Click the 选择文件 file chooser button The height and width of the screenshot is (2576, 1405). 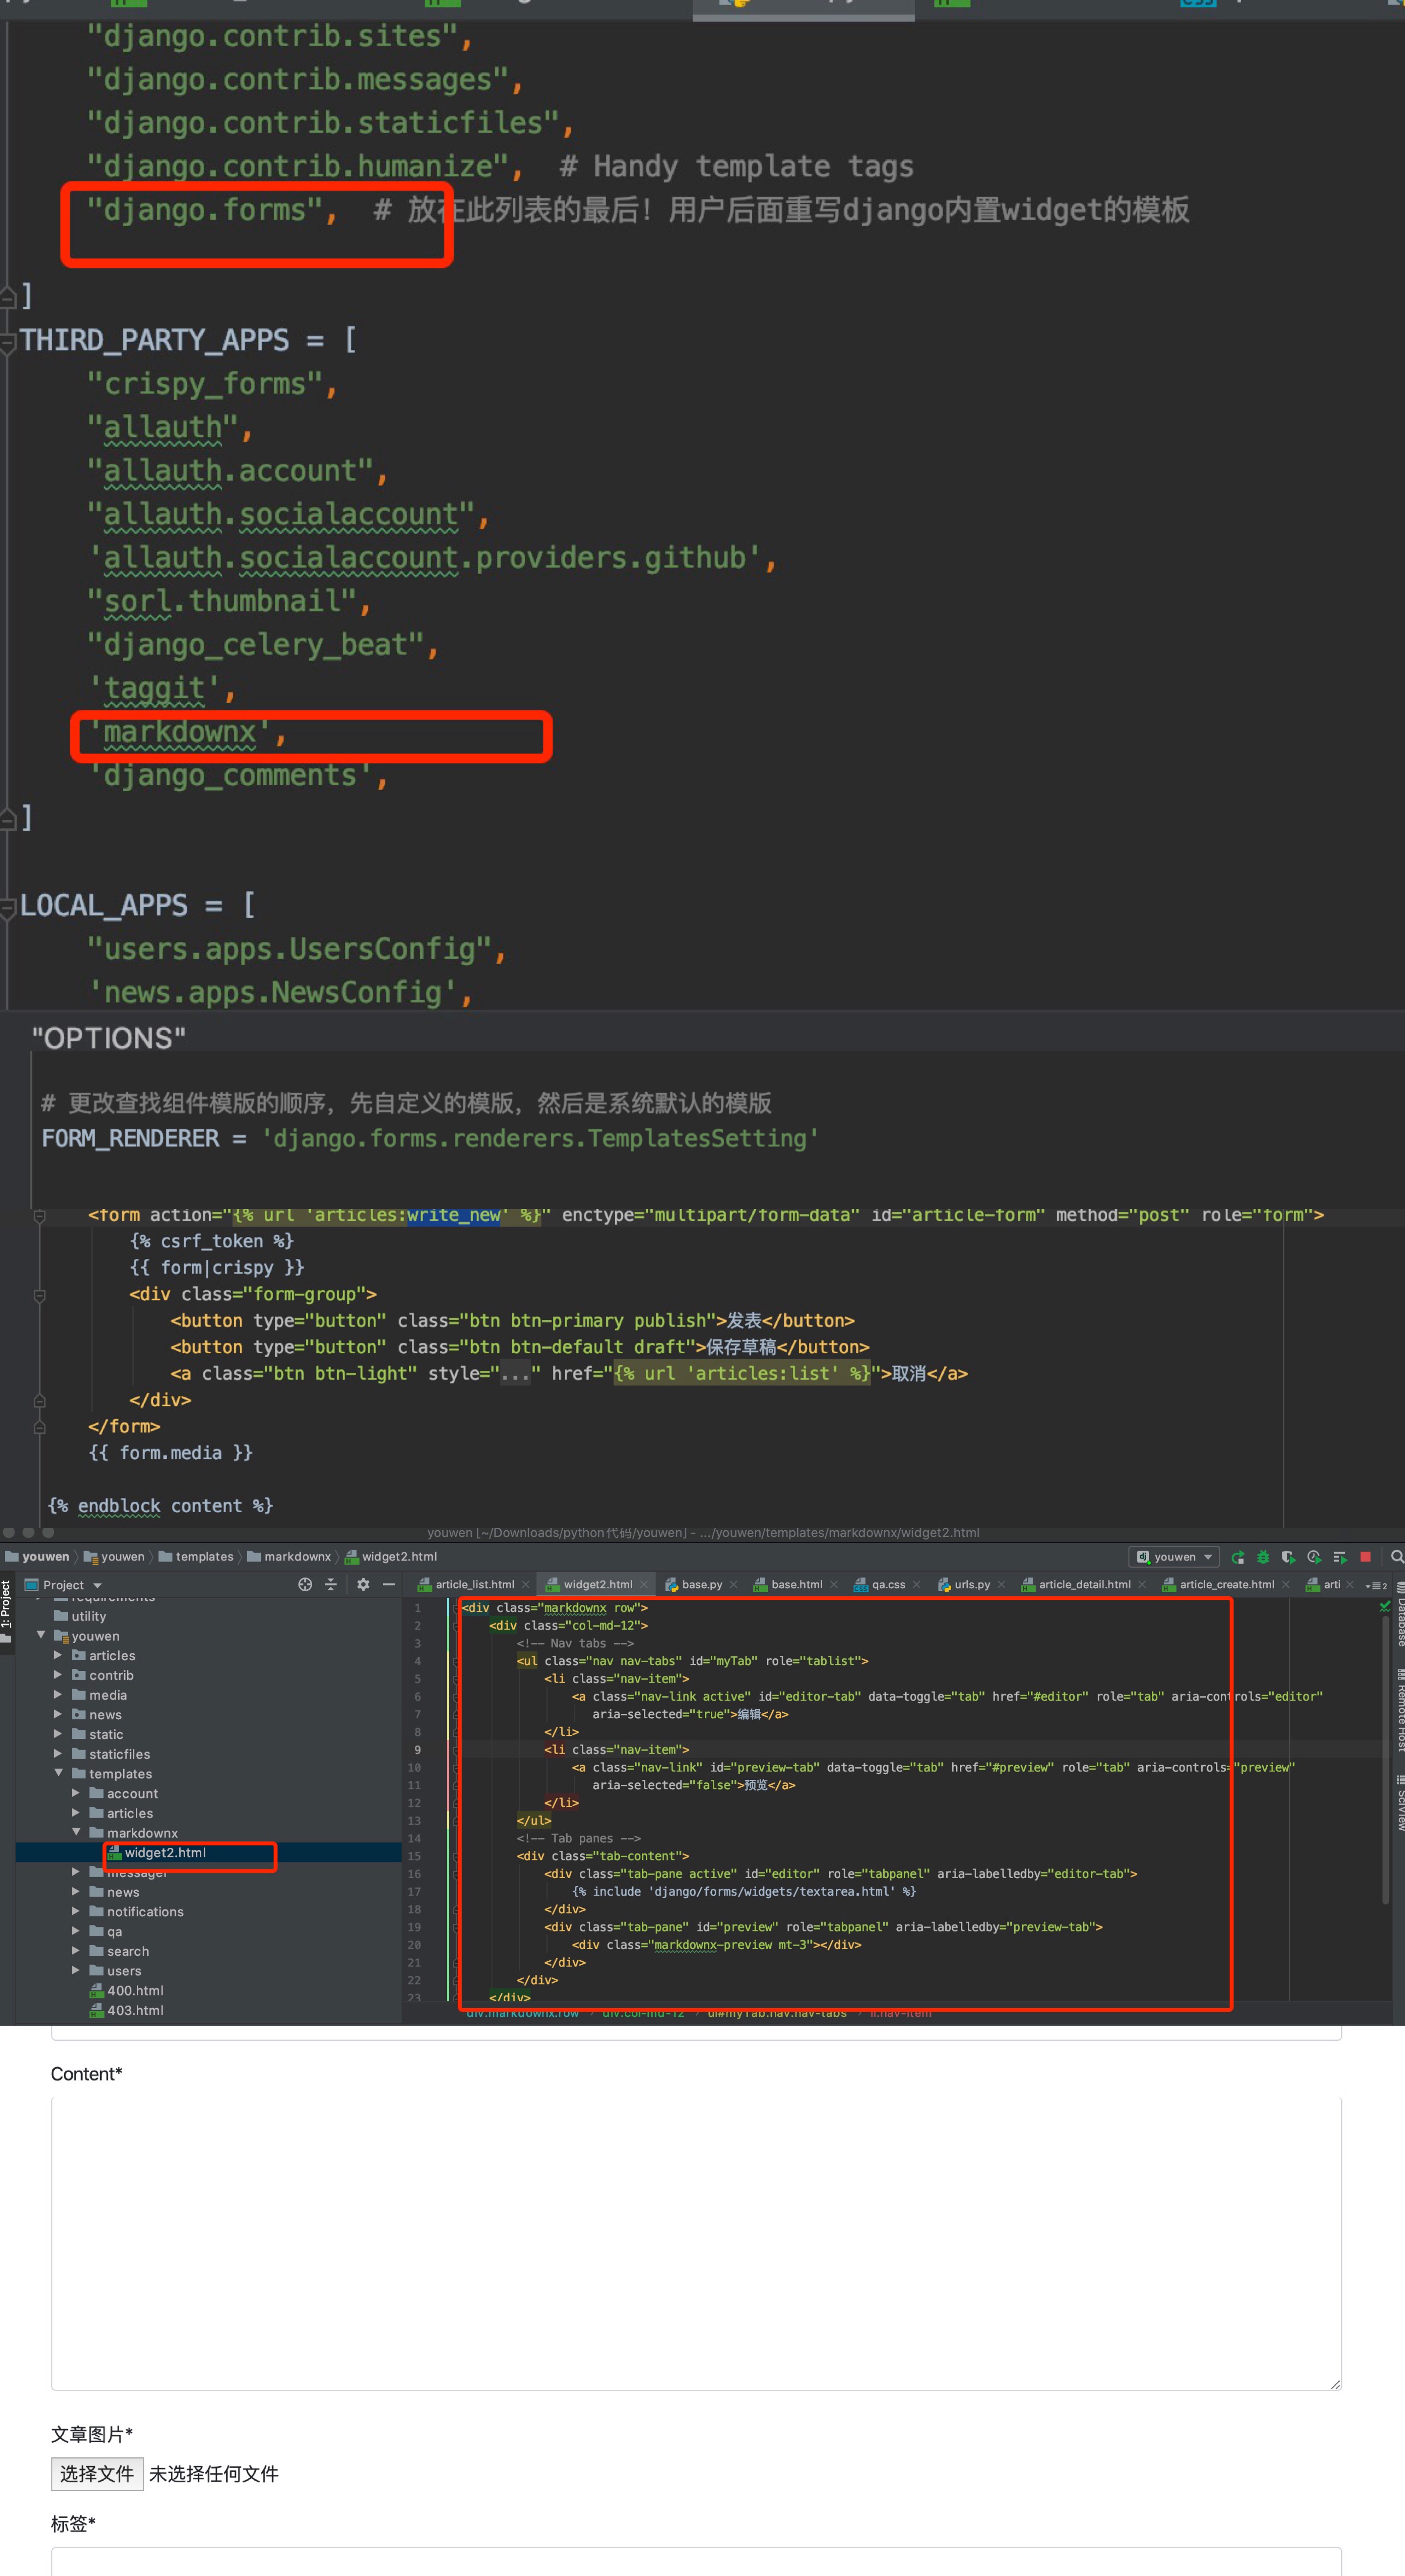click(97, 2474)
